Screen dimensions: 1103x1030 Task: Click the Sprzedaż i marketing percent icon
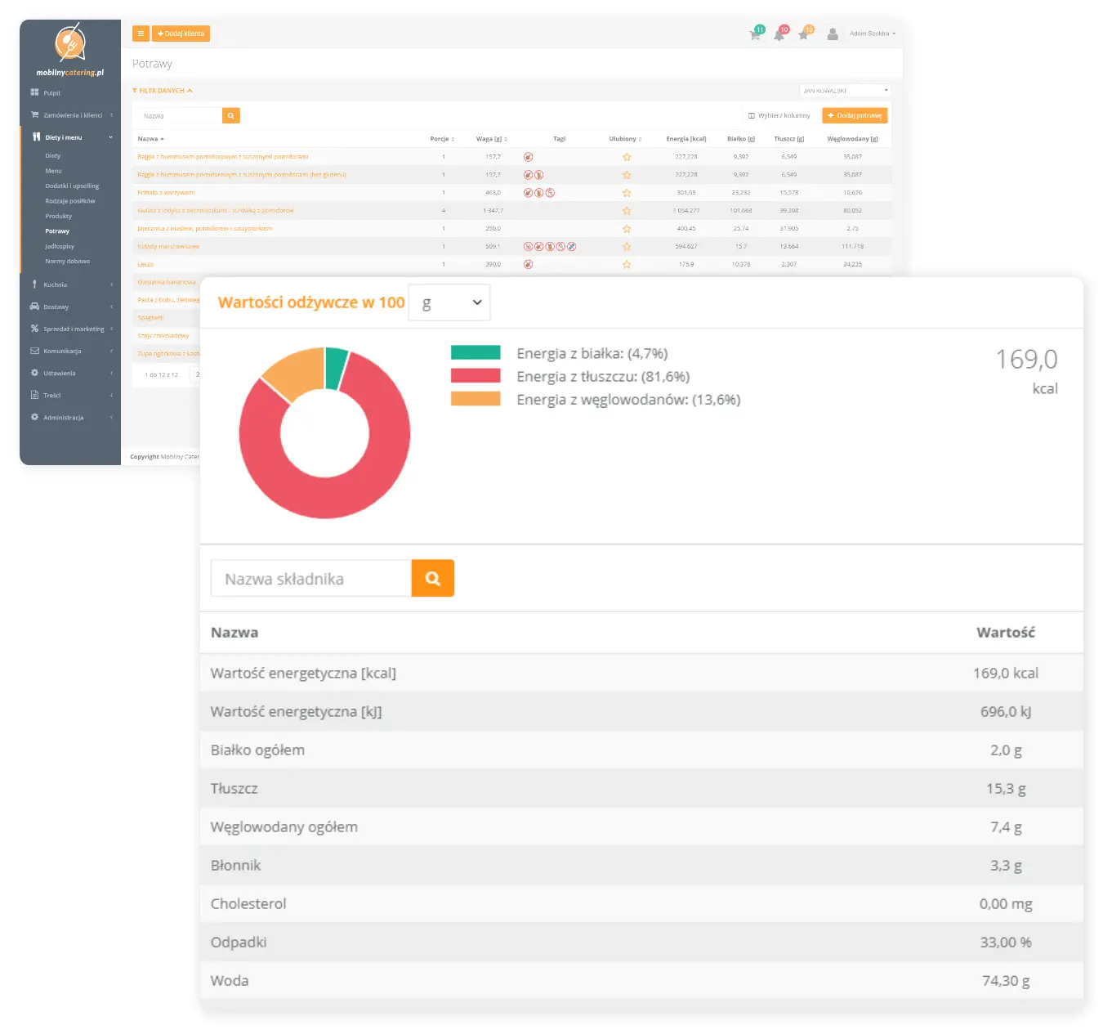(x=34, y=329)
